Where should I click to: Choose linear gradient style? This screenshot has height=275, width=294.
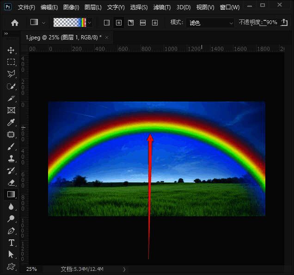[107, 23]
